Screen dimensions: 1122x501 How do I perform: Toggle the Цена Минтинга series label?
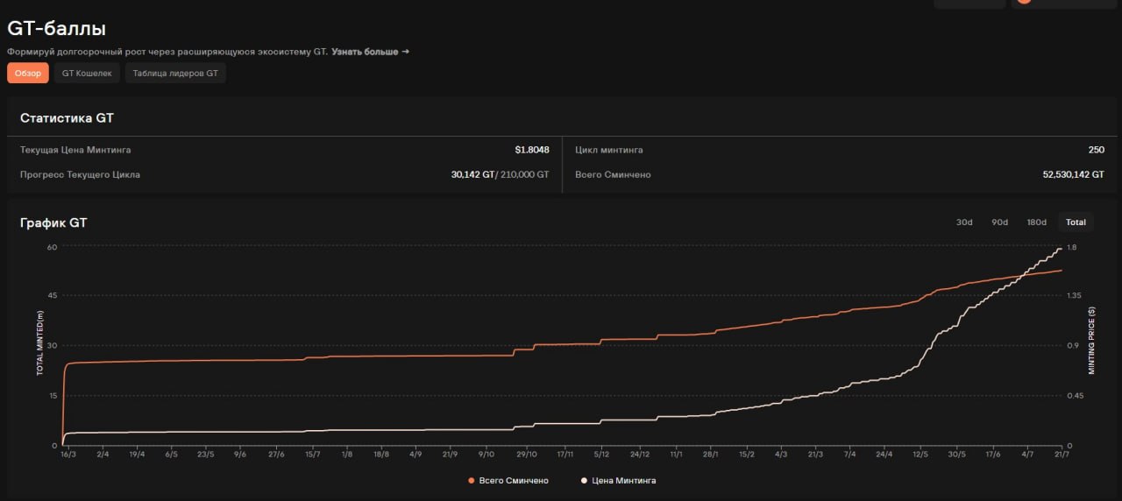pyautogui.click(x=624, y=481)
